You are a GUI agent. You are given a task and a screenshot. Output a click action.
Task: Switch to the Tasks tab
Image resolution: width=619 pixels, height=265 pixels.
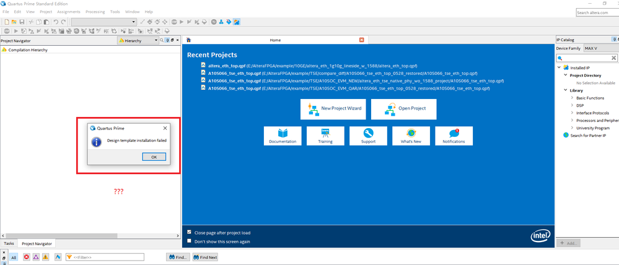9,244
